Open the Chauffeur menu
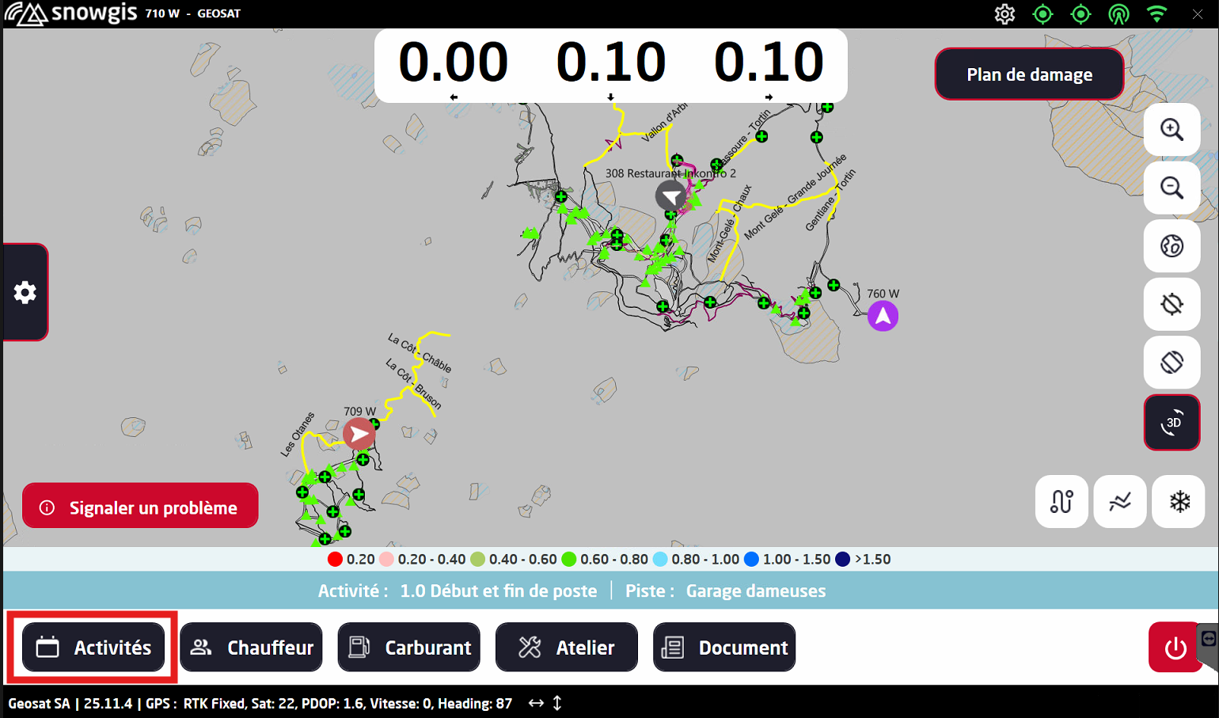 pyautogui.click(x=251, y=648)
